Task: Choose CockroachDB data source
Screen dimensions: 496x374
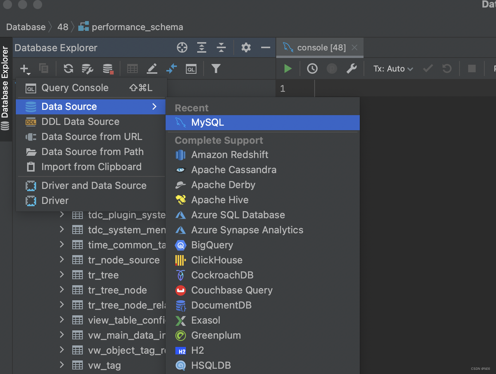Action: point(263,275)
